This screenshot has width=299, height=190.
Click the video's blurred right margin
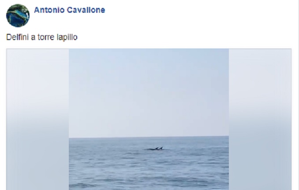tap(260, 119)
